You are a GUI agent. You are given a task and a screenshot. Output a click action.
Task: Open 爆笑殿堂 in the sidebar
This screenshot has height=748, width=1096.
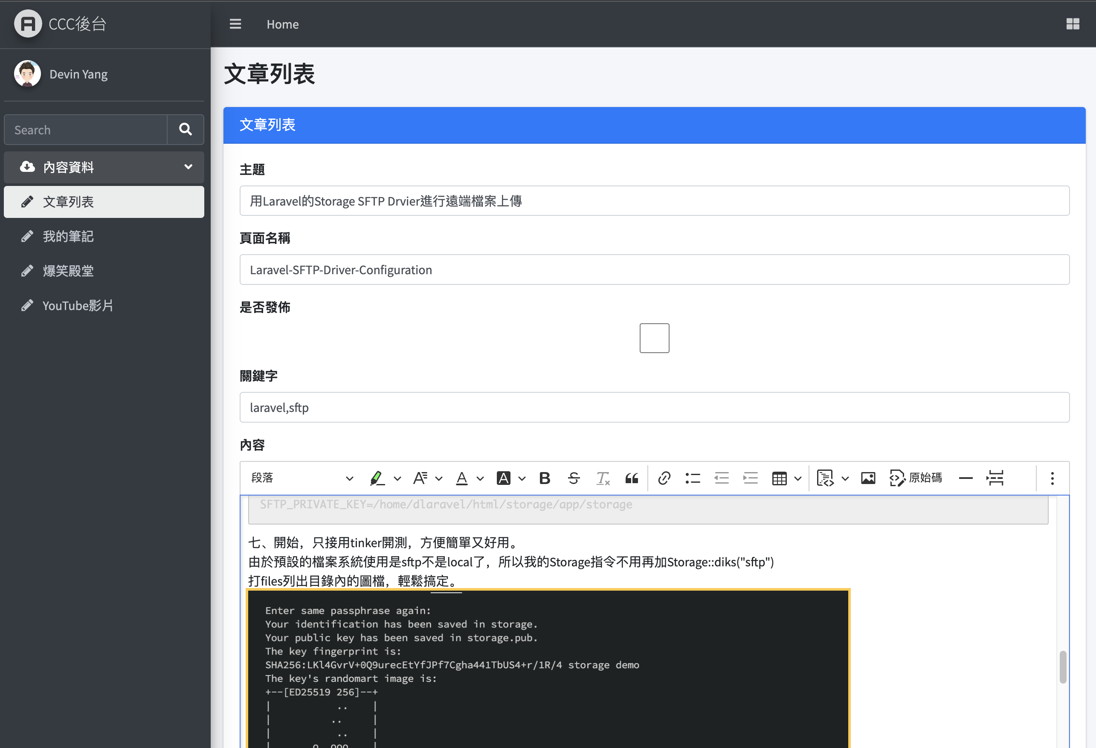[x=104, y=271]
